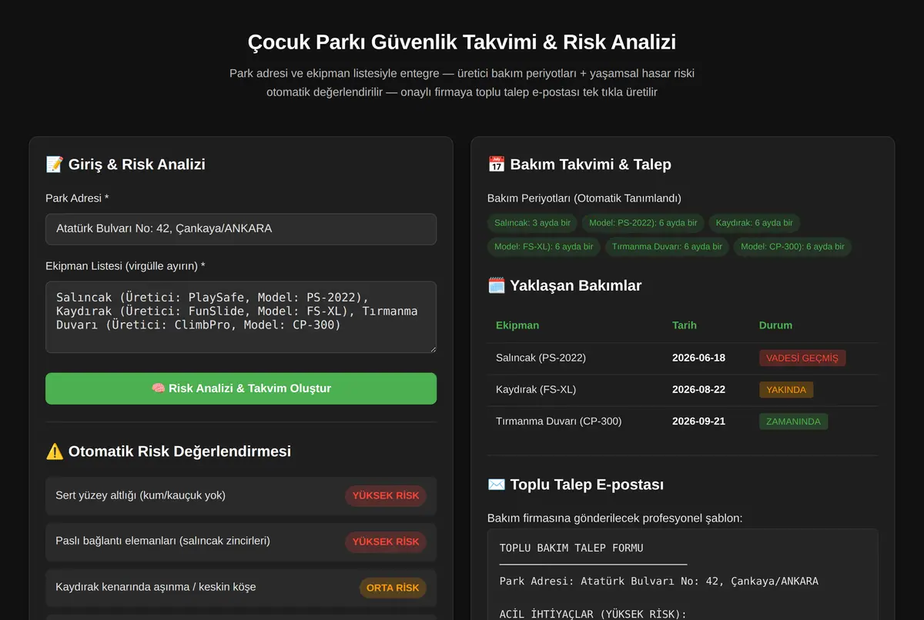Click the page title Çocuk Parkı Güvenlik Takvimi
This screenshot has height=620, width=924.
click(462, 42)
